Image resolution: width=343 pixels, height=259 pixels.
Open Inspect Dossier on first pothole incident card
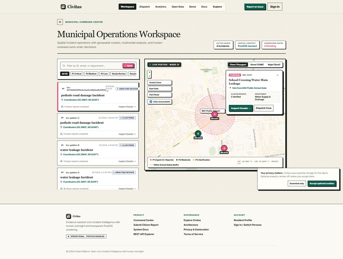tap(127, 107)
